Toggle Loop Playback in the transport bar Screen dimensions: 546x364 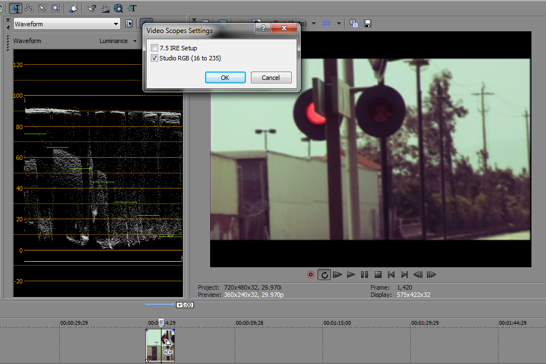pyautogui.click(x=324, y=275)
